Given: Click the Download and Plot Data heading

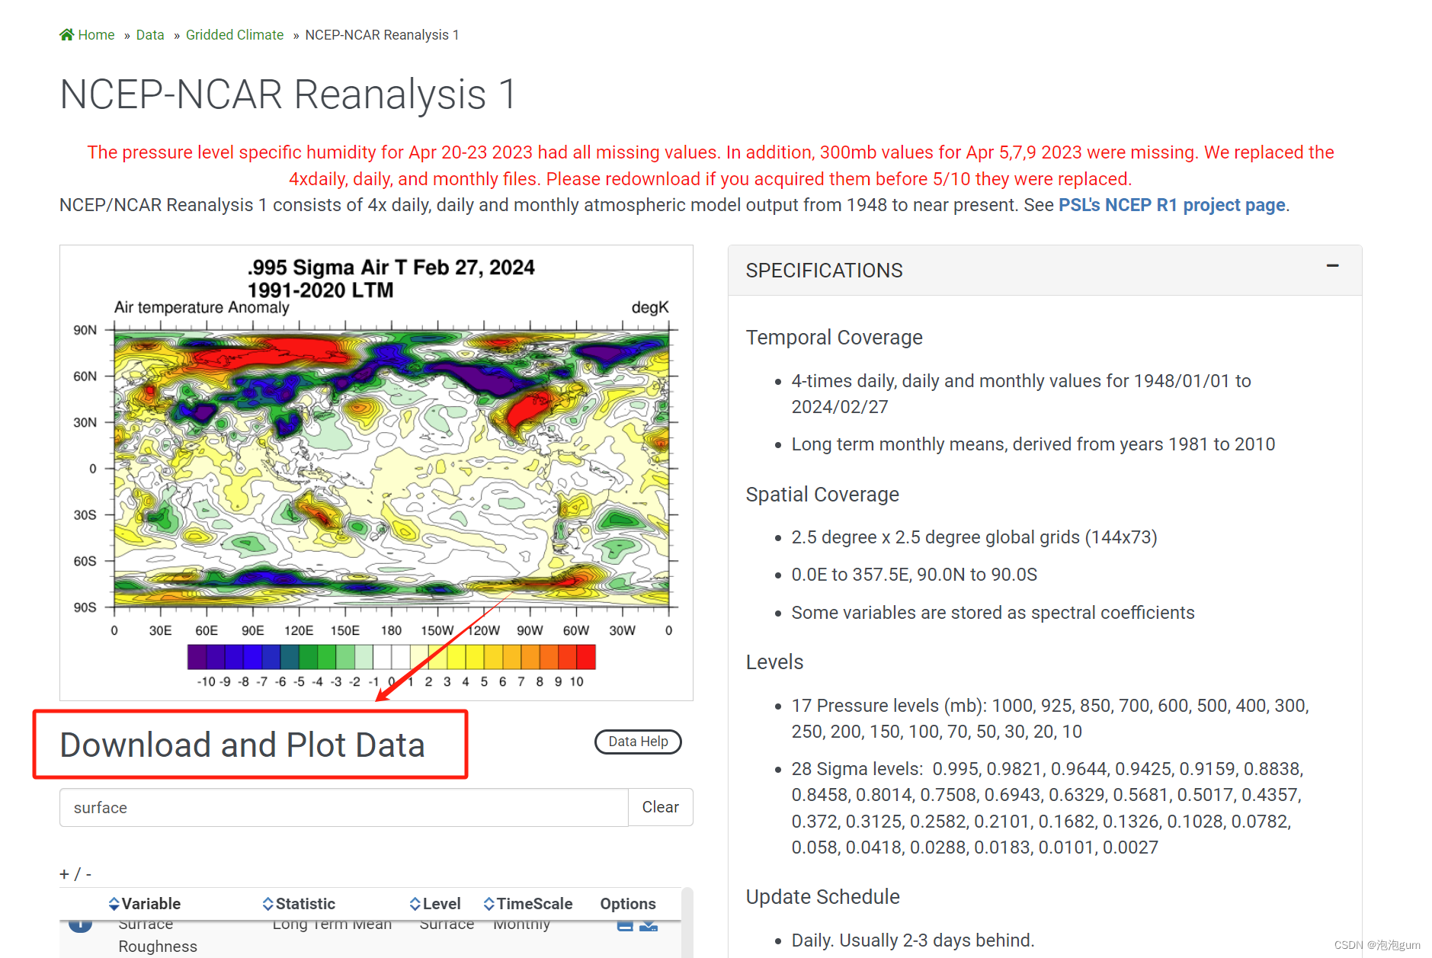Looking at the screenshot, I should click(x=242, y=745).
